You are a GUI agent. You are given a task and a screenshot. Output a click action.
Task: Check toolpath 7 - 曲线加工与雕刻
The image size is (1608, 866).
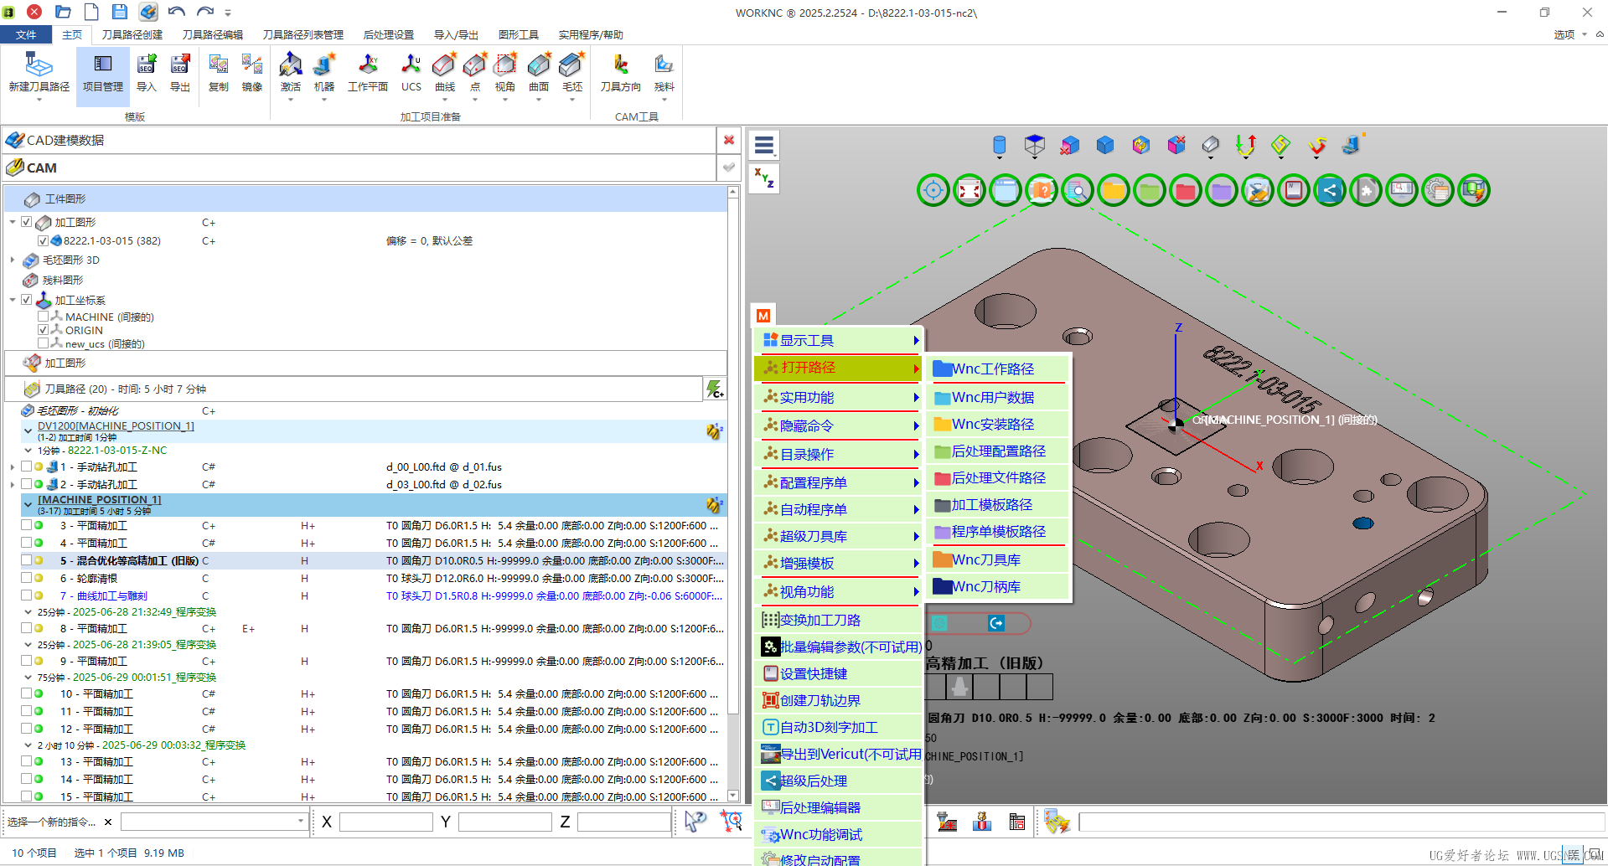coord(27,595)
